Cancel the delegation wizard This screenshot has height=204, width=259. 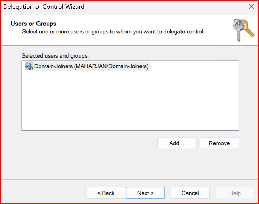coord(190,193)
